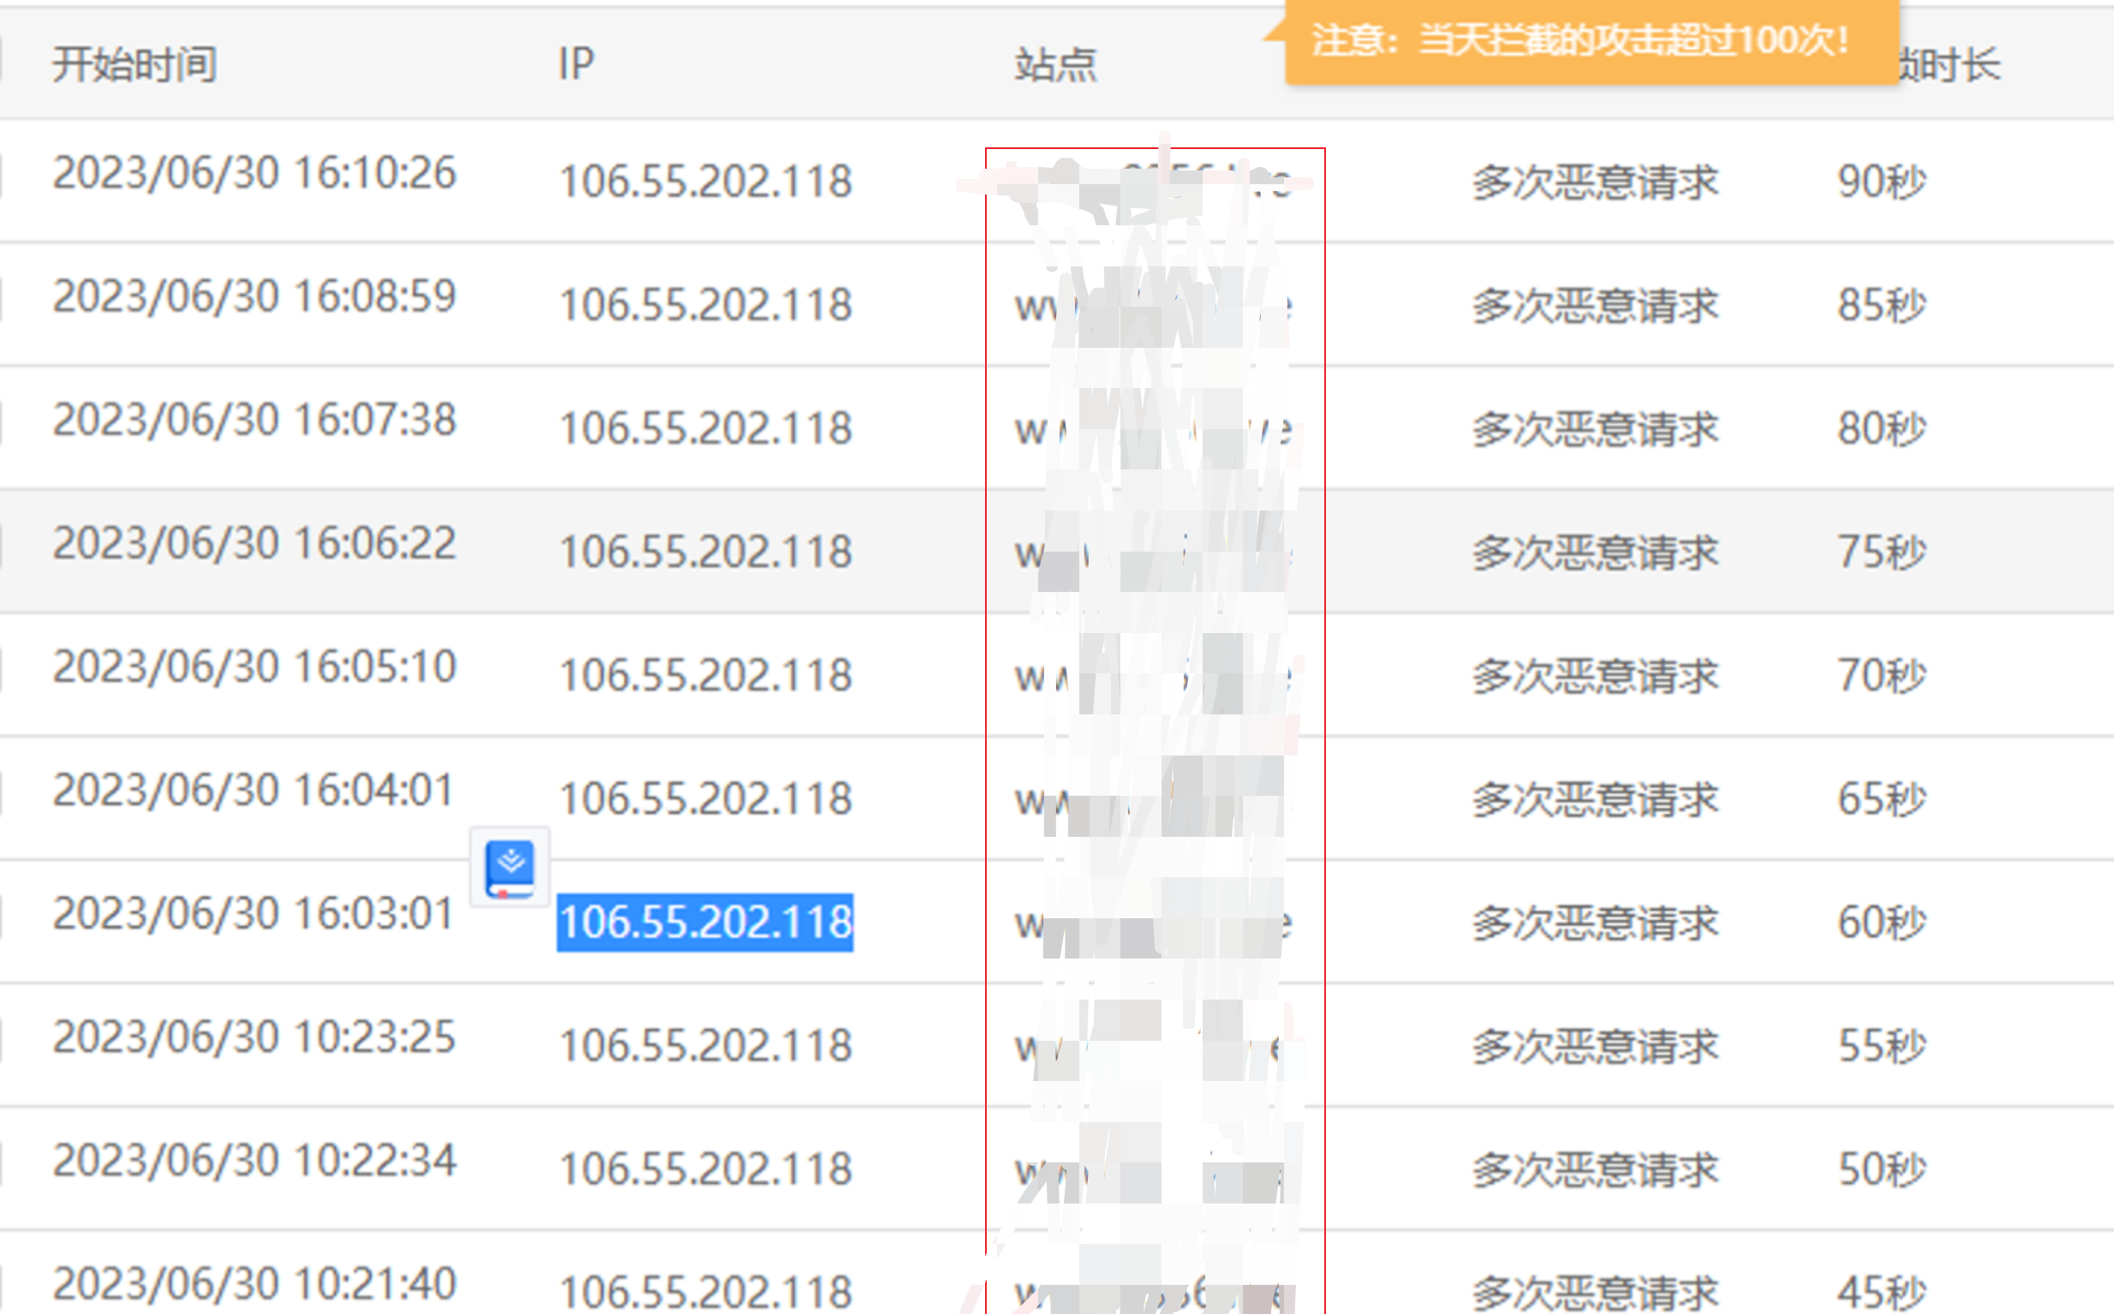Click the 10:21:40 start time cell
This screenshot has width=2114, height=1314.
pyautogui.click(x=254, y=1283)
